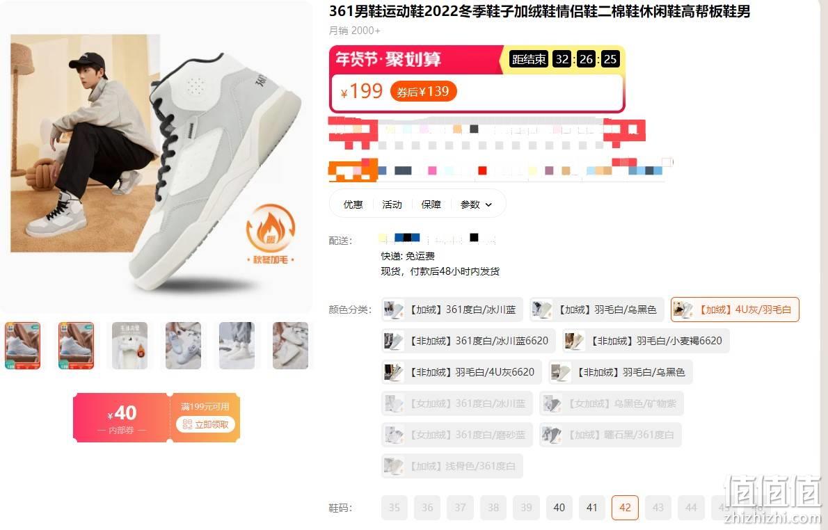Pick shoe size 40
Screen dimensions: 828x530
pyautogui.click(x=559, y=508)
